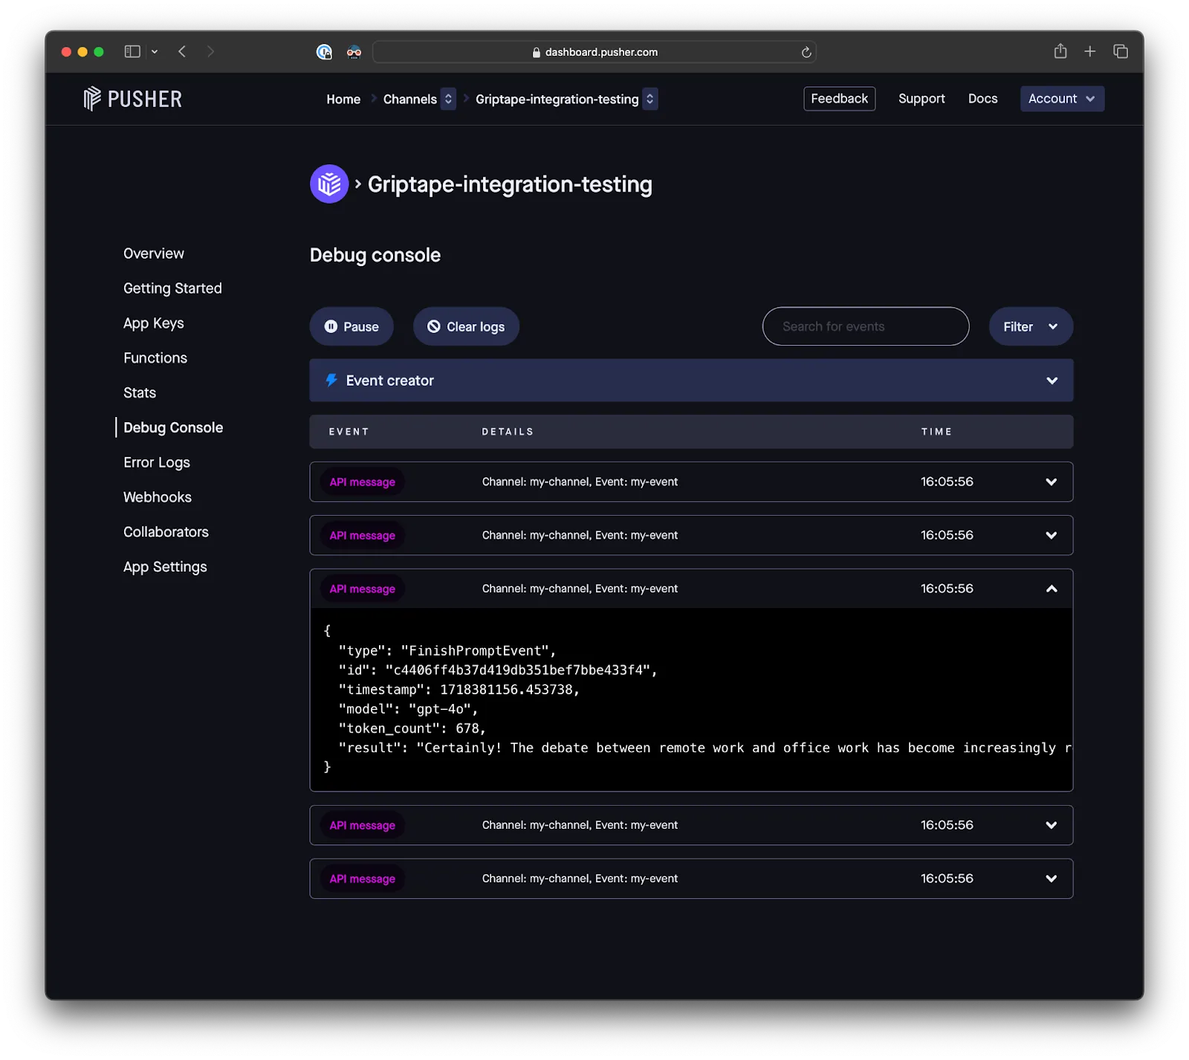Expand the Event creator panel

(x=691, y=381)
